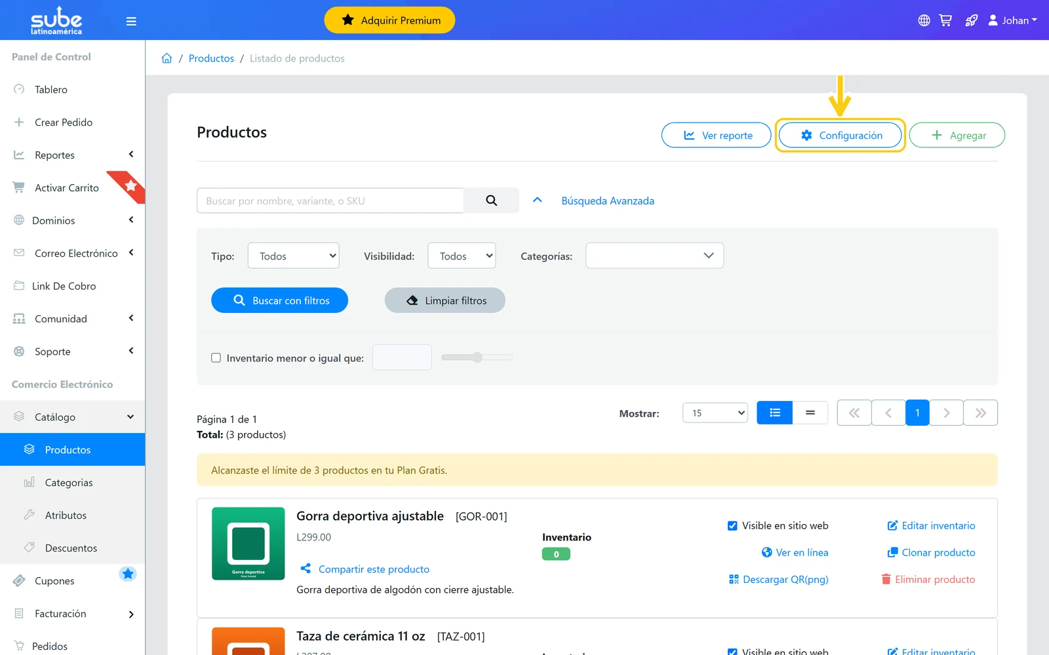Click the Ver reporte button

coord(717,135)
